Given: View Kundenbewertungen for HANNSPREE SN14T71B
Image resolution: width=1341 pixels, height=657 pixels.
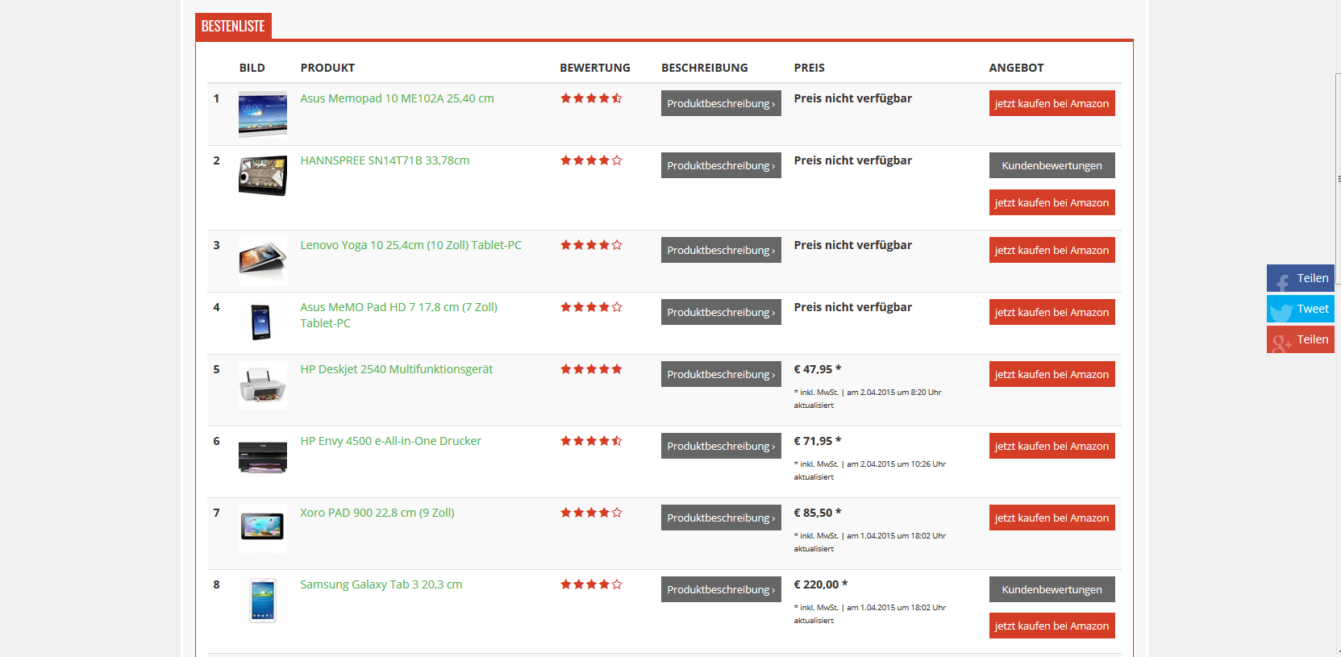Looking at the screenshot, I should pyautogui.click(x=1052, y=165).
